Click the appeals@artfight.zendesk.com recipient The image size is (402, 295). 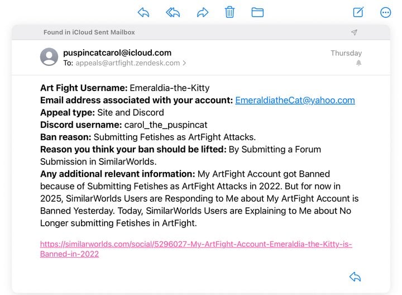click(128, 63)
